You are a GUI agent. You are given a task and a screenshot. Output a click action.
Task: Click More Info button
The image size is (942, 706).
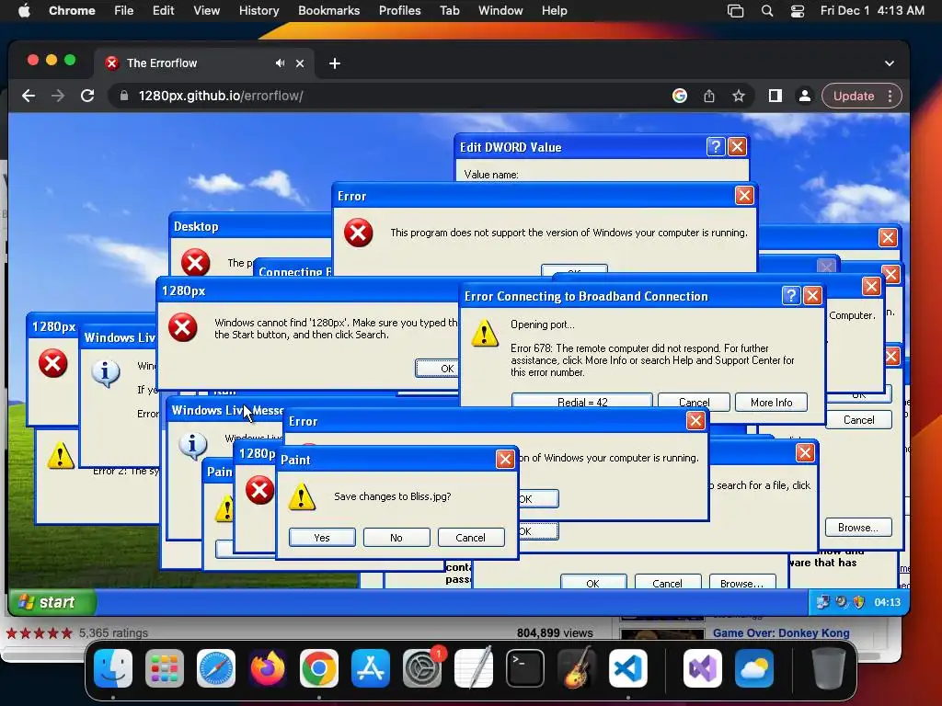click(x=772, y=402)
